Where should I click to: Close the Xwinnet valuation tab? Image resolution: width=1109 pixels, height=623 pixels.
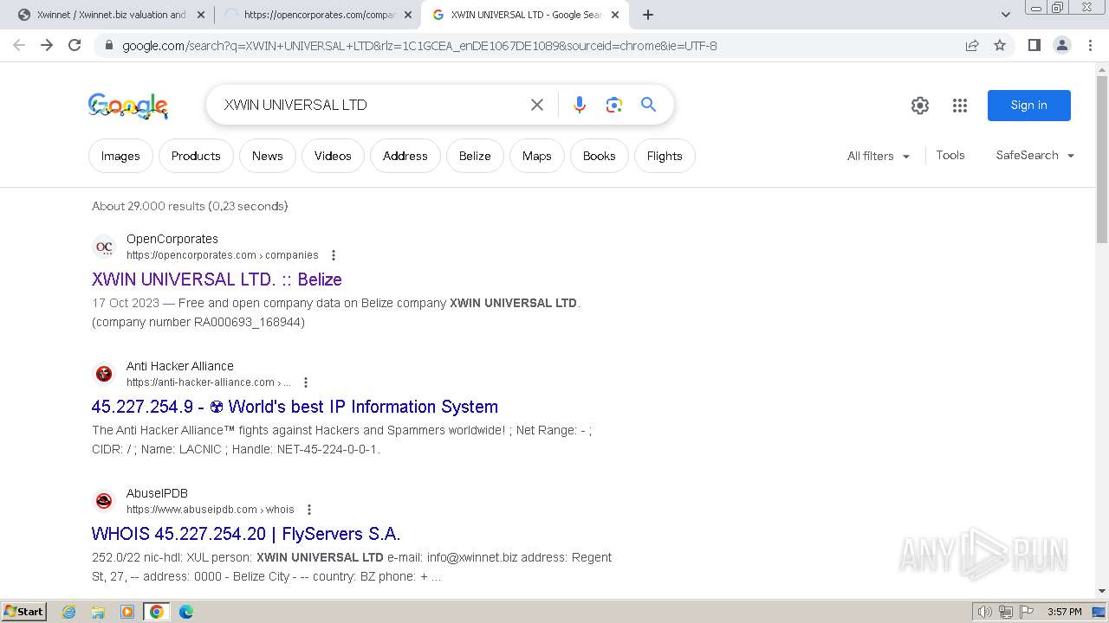200,15
